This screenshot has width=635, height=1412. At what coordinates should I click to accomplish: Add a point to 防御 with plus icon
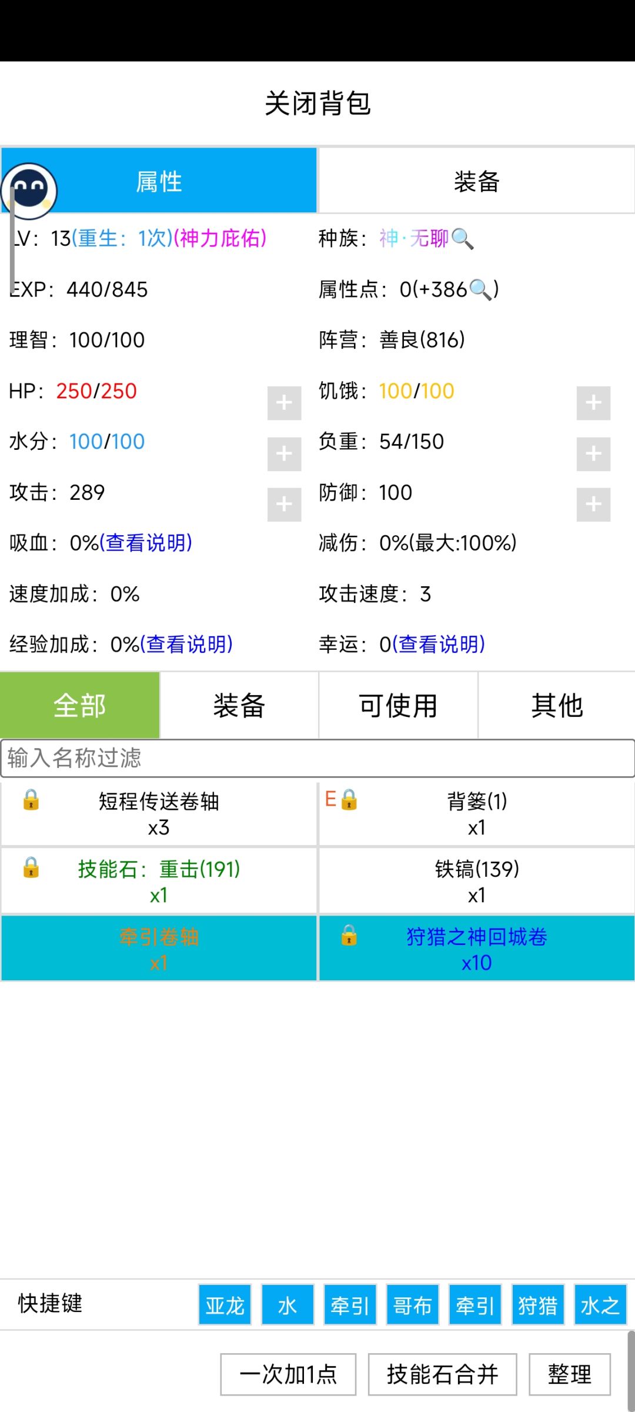(x=593, y=504)
